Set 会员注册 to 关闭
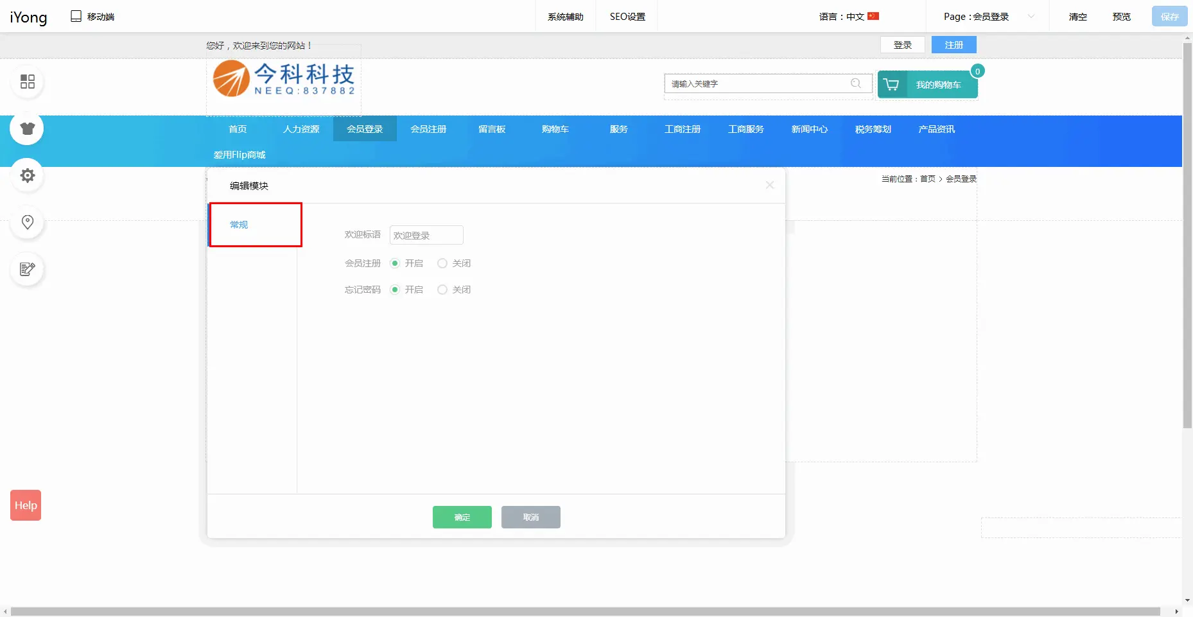 tap(442, 263)
